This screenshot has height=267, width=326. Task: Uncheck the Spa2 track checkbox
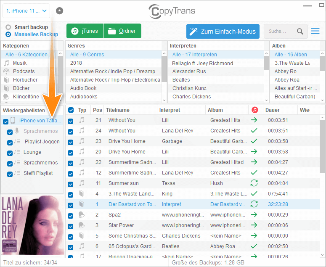click(71, 216)
